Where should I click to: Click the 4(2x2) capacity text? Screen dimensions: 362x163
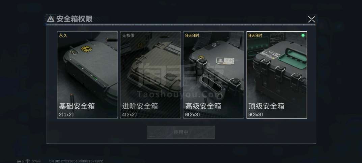tap(130, 114)
